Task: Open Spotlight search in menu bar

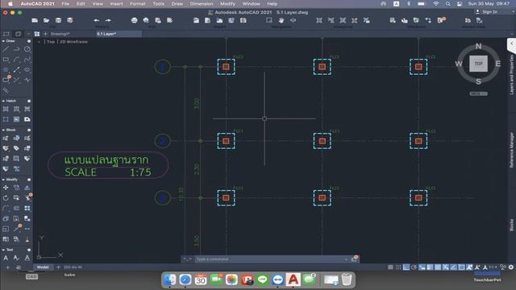Action: (448, 3)
